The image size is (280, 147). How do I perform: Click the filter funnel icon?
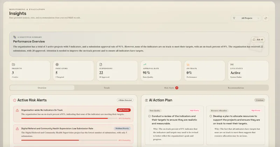click(234, 18)
